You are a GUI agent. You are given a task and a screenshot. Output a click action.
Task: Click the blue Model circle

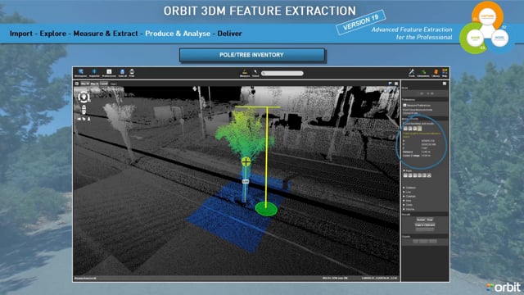[500, 38]
